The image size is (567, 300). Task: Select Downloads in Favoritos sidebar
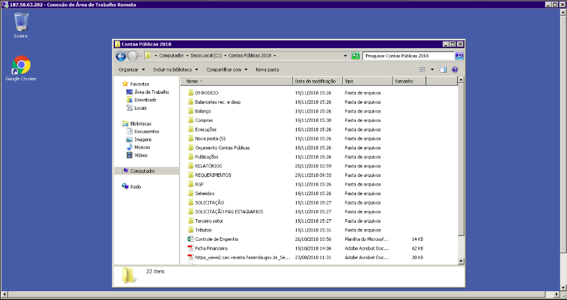click(x=145, y=100)
